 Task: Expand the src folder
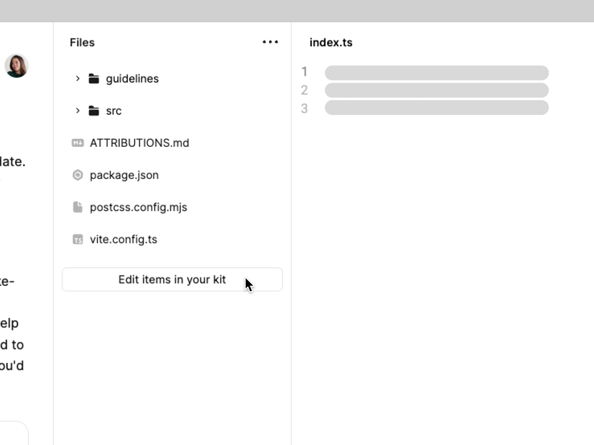pos(77,111)
